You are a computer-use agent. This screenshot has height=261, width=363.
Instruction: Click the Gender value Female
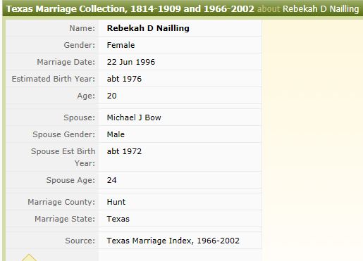121,45
